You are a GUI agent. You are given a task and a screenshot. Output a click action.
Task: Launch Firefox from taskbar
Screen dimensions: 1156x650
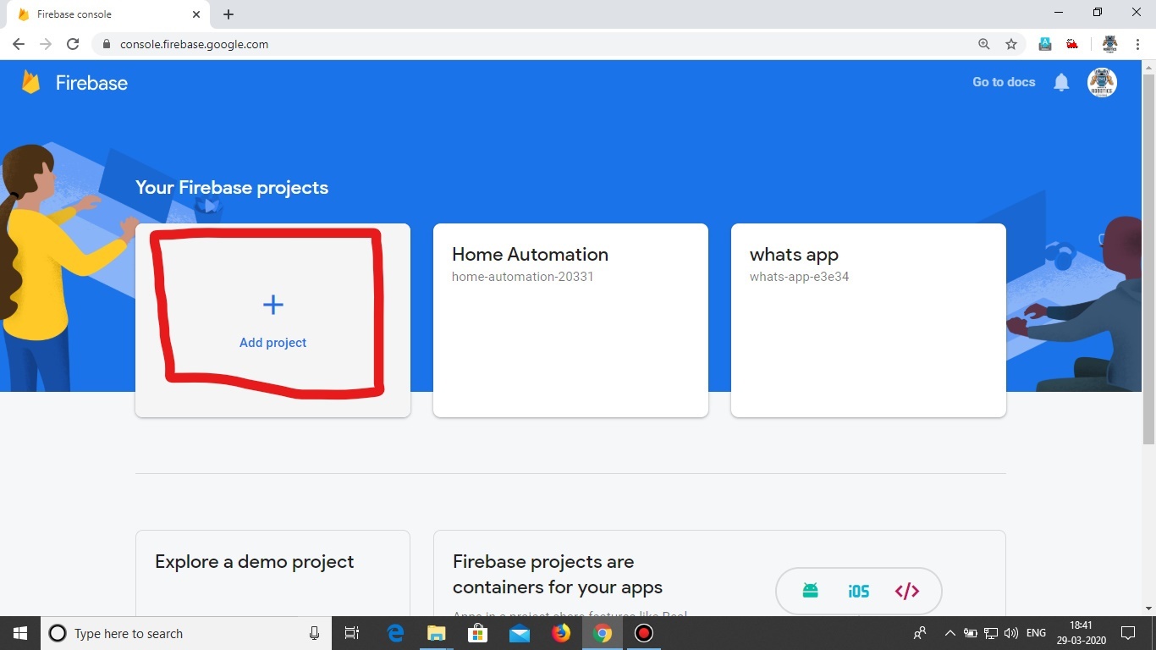560,633
